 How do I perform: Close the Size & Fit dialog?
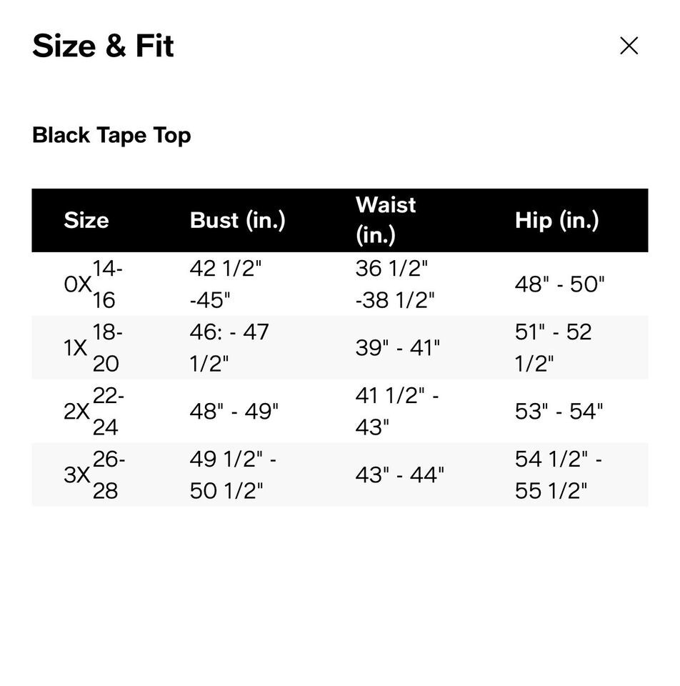629,46
